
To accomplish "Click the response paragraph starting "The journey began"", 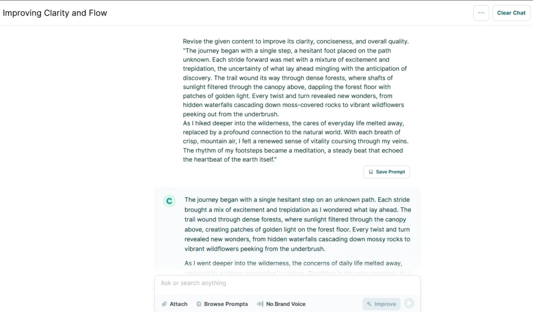I will [x=298, y=224].
